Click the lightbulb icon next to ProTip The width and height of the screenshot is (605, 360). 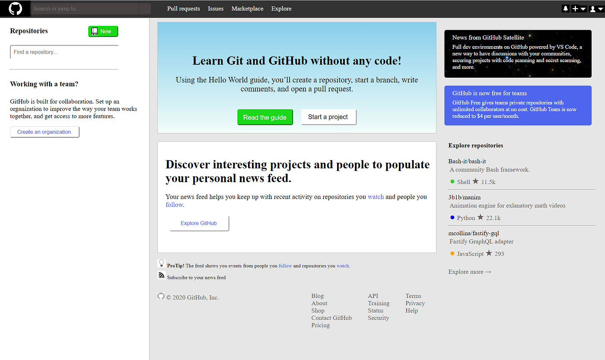point(161,263)
